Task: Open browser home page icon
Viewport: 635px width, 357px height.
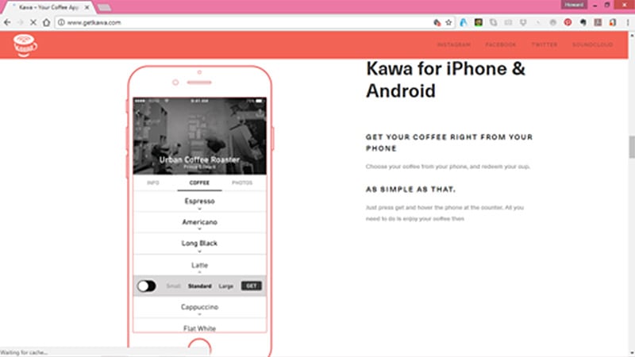Action: tap(47, 23)
